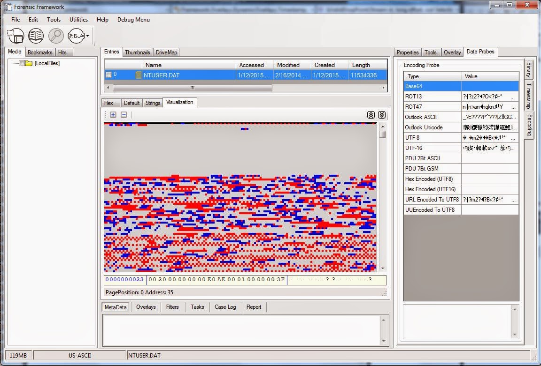
Task: Select the vertical Timestamp side tab
Action: [x=528, y=96]
